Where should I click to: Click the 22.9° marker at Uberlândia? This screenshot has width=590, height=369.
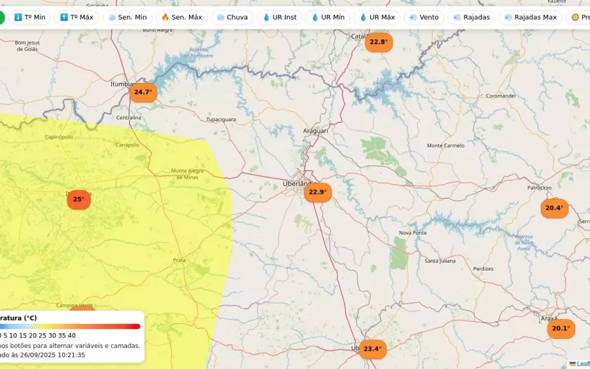click(317, 193)
